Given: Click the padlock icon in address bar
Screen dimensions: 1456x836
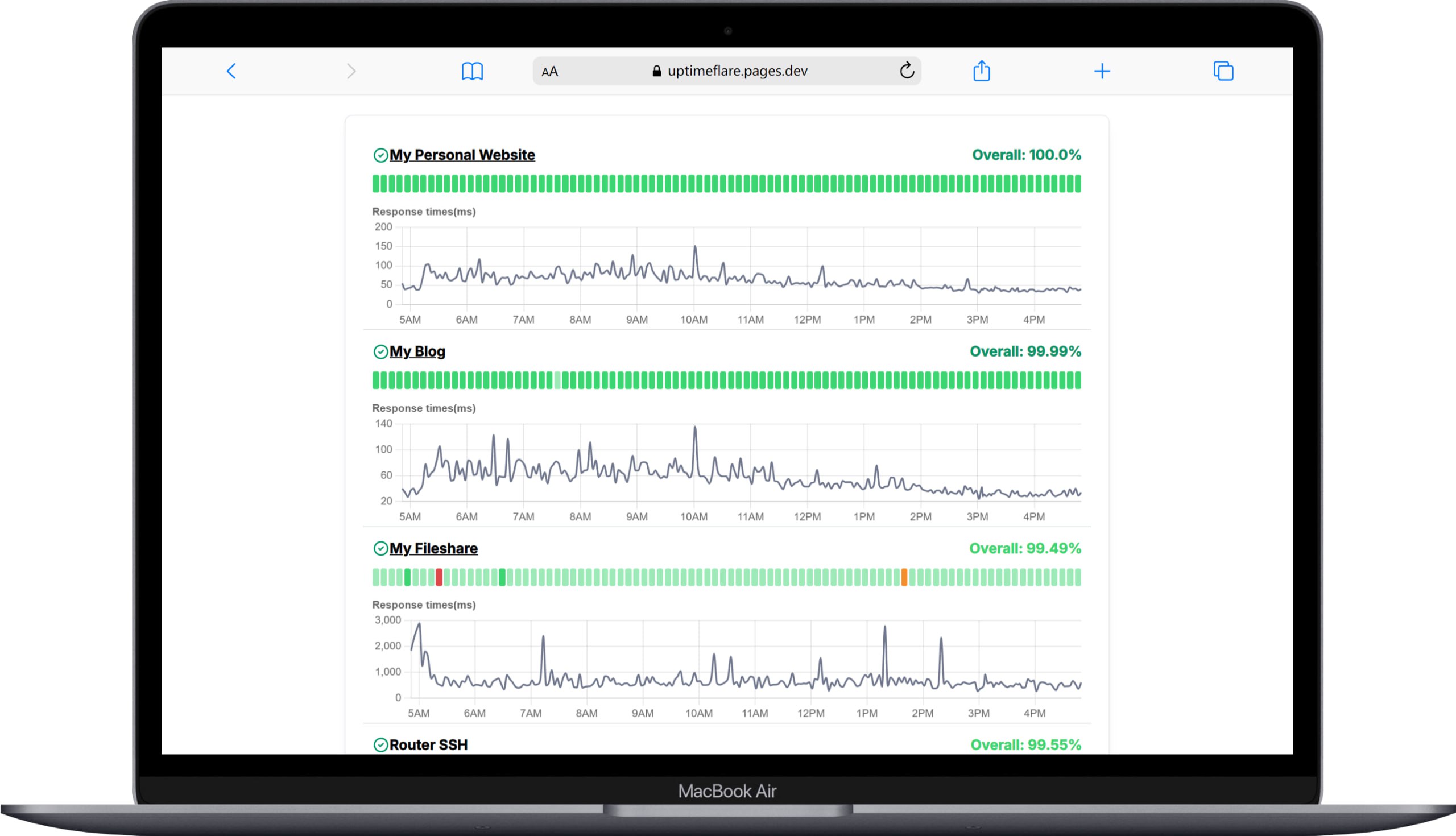Looking at the screenshot, I should (656, 71).
